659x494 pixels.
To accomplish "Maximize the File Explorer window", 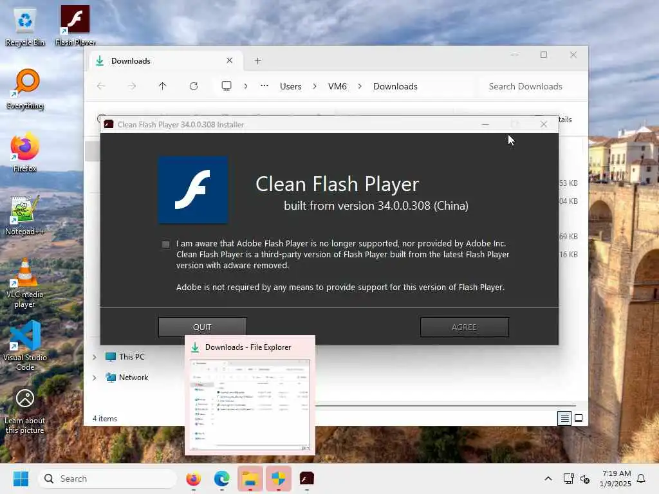I will 543,55.
